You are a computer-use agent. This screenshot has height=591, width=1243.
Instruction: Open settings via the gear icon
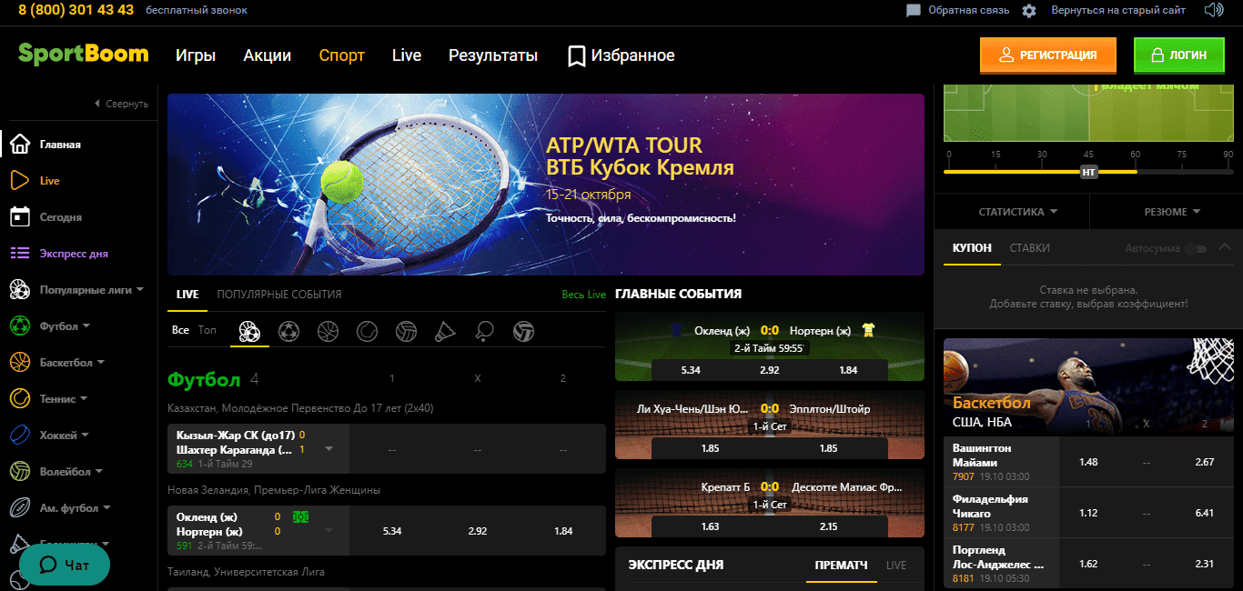pyautogui.click(x=1029, y=11)
